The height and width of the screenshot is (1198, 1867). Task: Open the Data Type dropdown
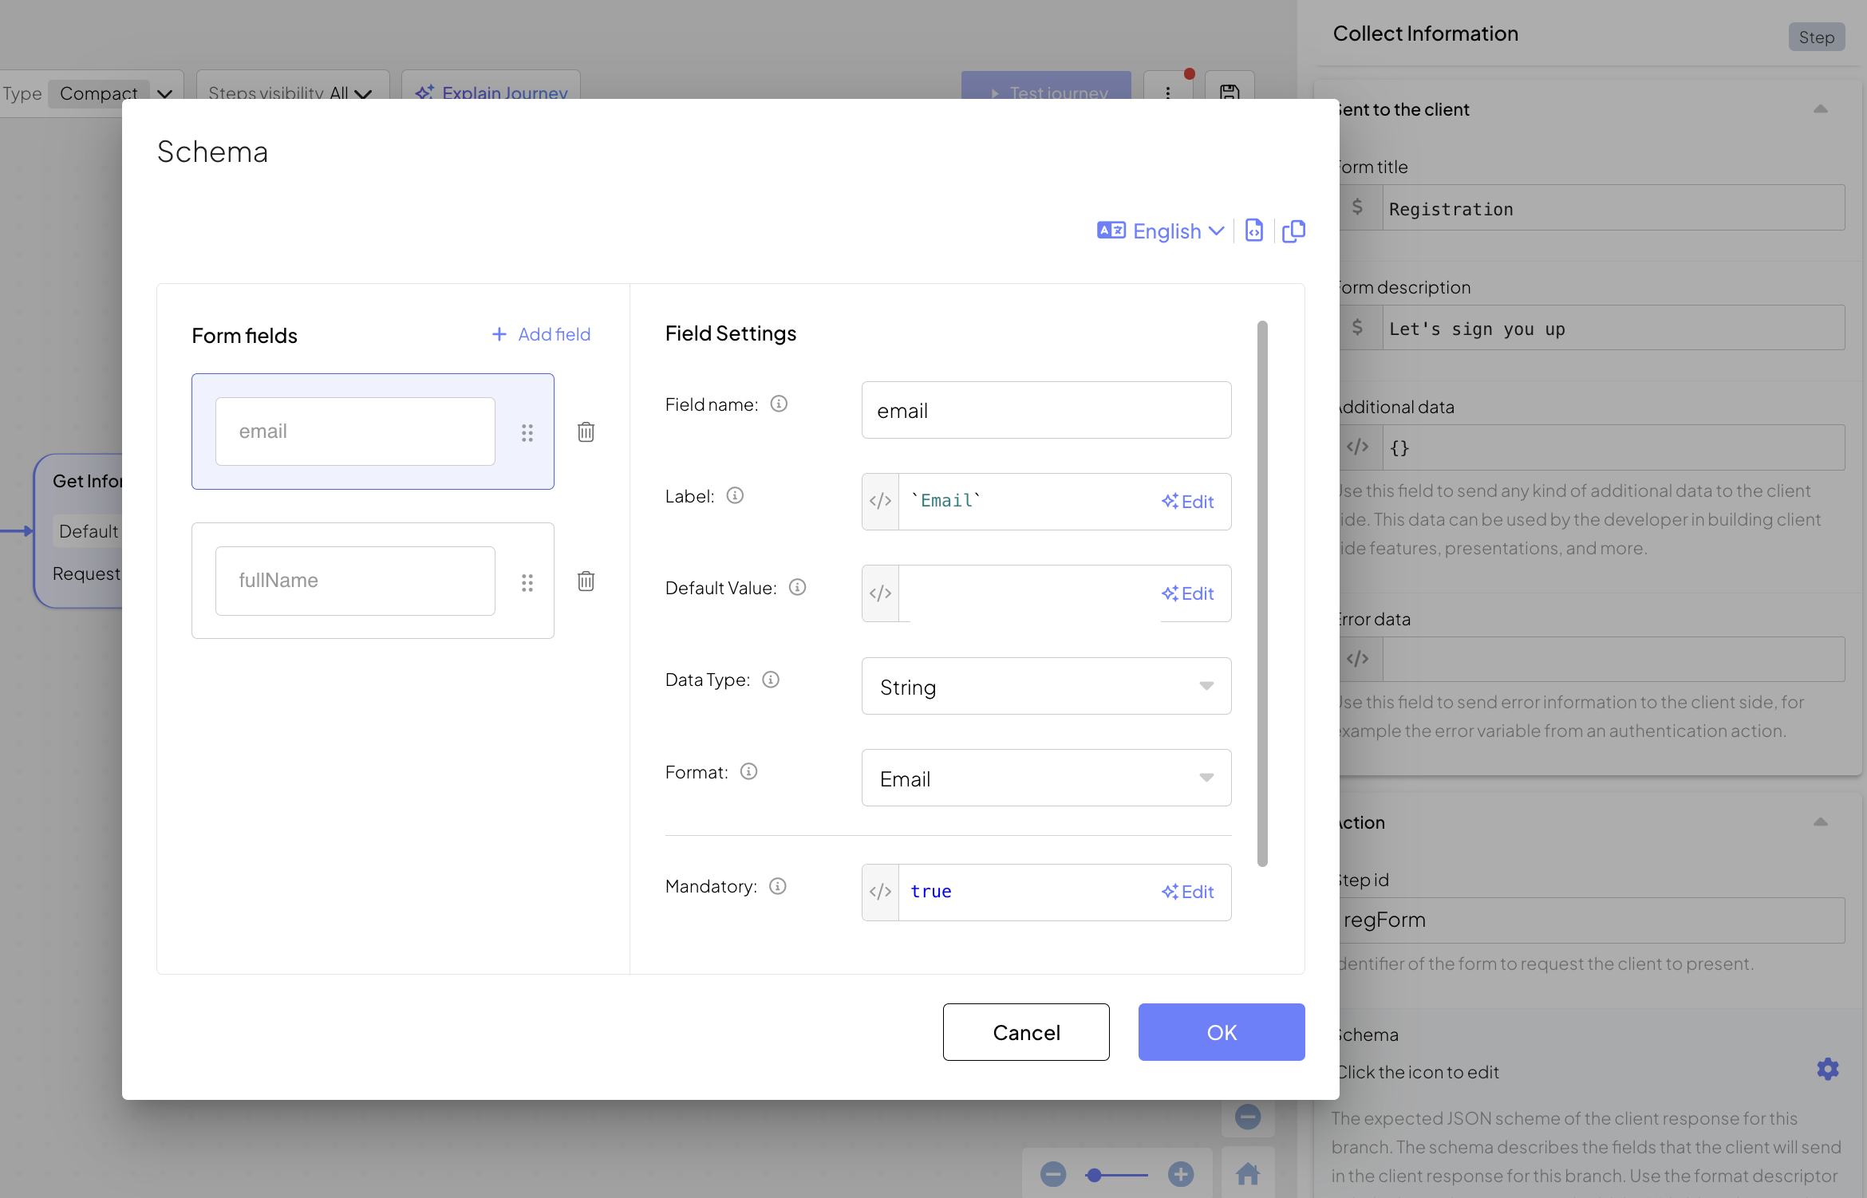pos(1046,686)
